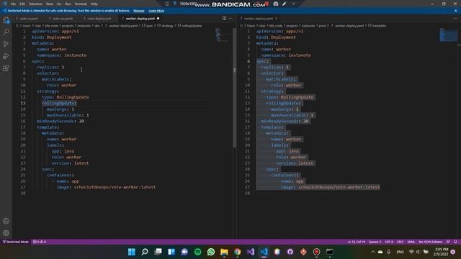The image size is (461, 259).
Task: Open the Manage gear icon
Action: [x=6, y=233]
